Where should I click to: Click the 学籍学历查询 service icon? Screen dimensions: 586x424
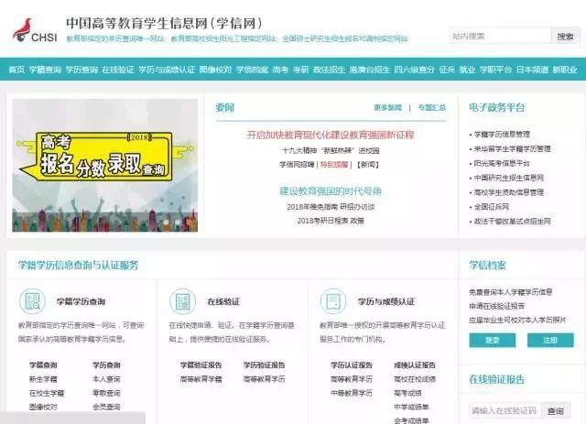click(33, 301)
